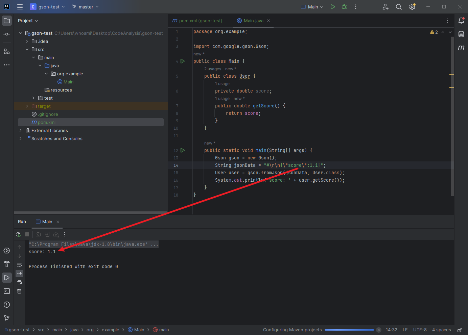468x335 pixels.
Task: Open the Maven tool window
Action: pyautogui.click(x=461, y=48)
